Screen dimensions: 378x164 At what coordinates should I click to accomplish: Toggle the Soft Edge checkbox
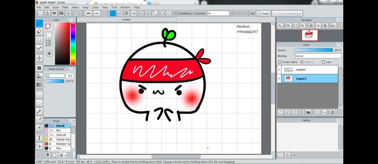pos(233,14)
